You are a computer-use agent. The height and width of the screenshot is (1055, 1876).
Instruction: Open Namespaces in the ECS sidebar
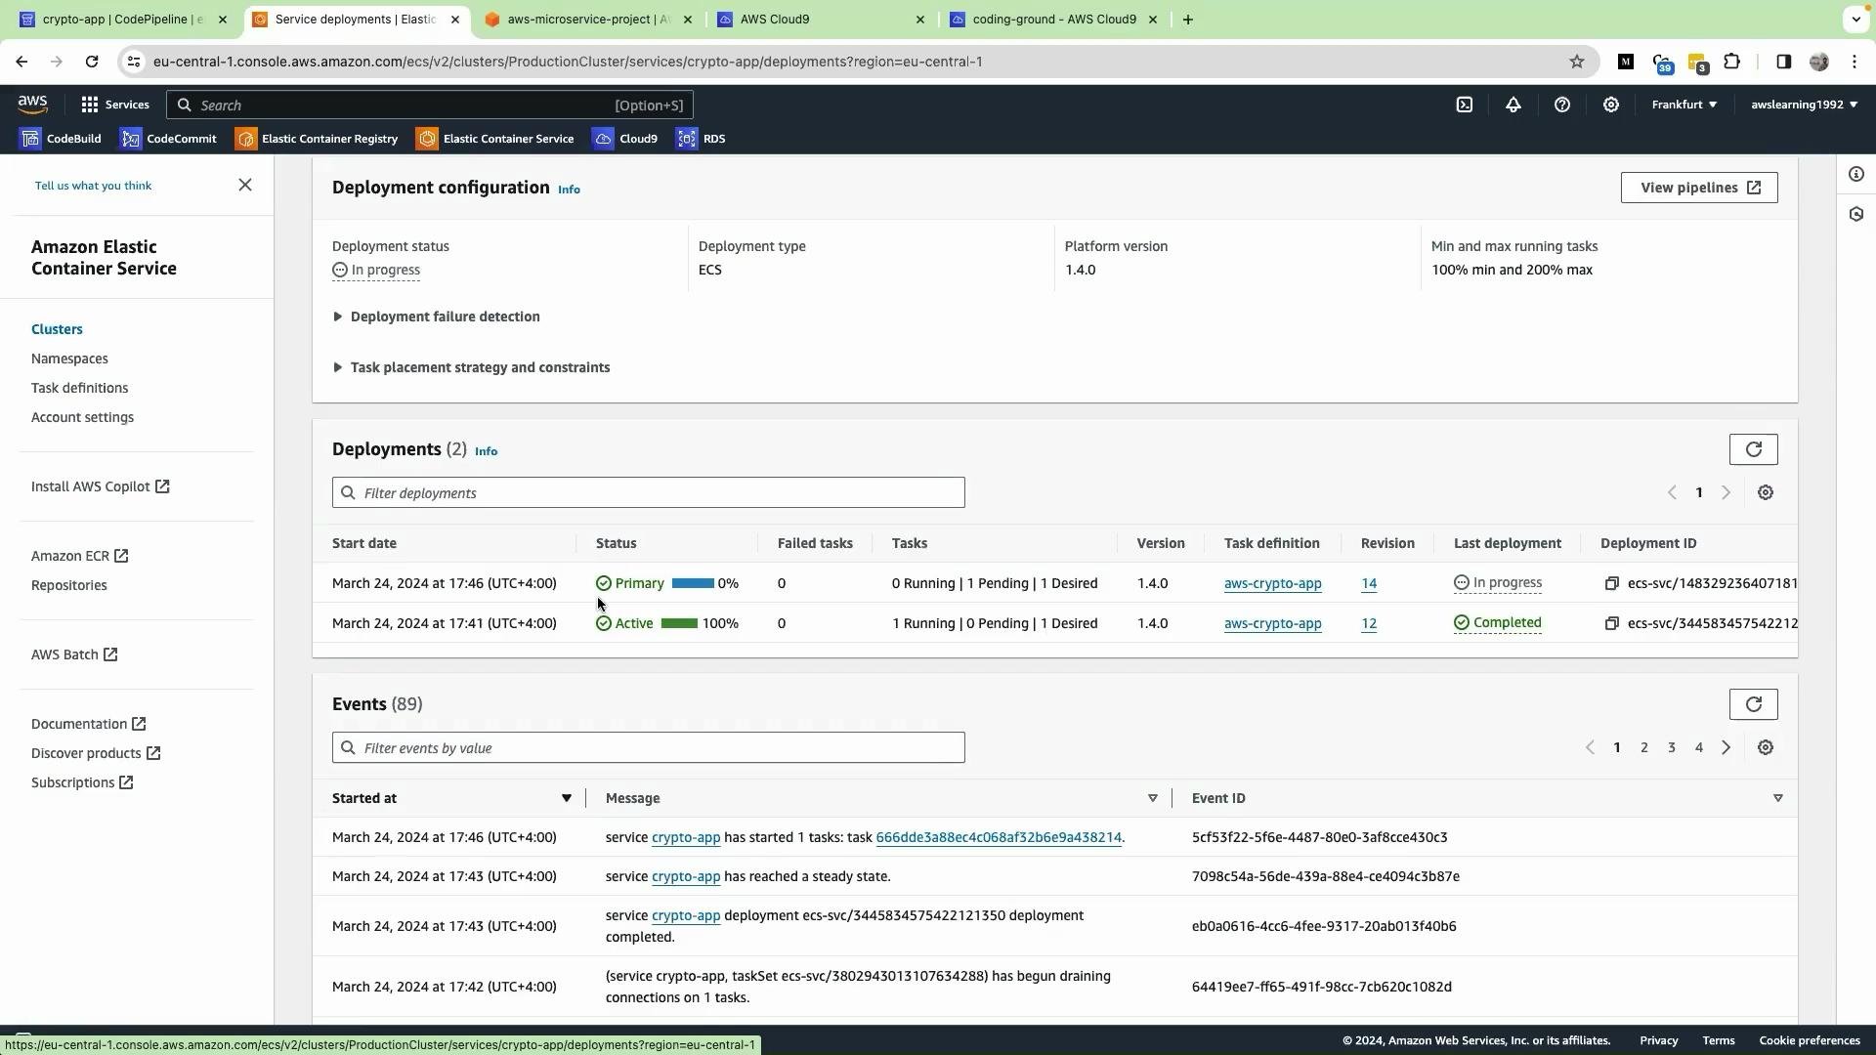pyautogui.click(x=69, y=359)
